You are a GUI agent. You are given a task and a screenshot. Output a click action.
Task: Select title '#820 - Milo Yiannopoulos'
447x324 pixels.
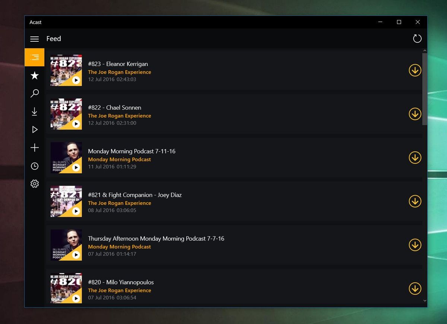(121, 282)
